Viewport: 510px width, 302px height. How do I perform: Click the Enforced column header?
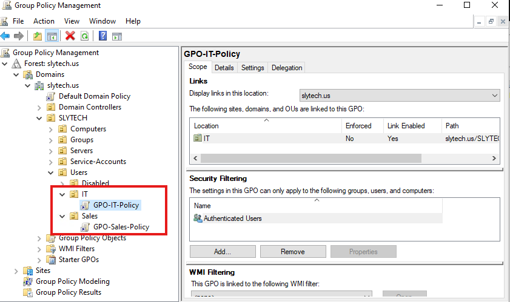[363, 126]
